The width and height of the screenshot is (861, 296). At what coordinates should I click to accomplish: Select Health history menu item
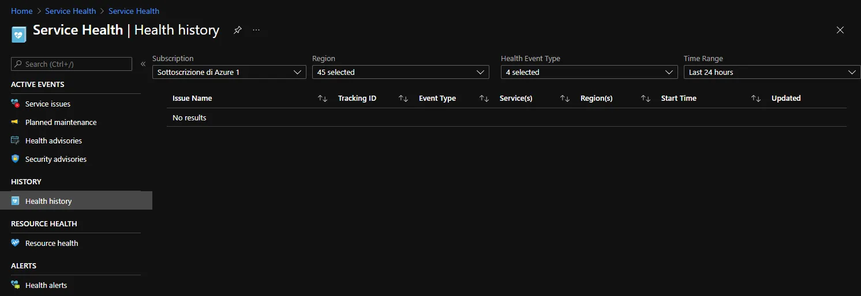(x=76, y=200)
